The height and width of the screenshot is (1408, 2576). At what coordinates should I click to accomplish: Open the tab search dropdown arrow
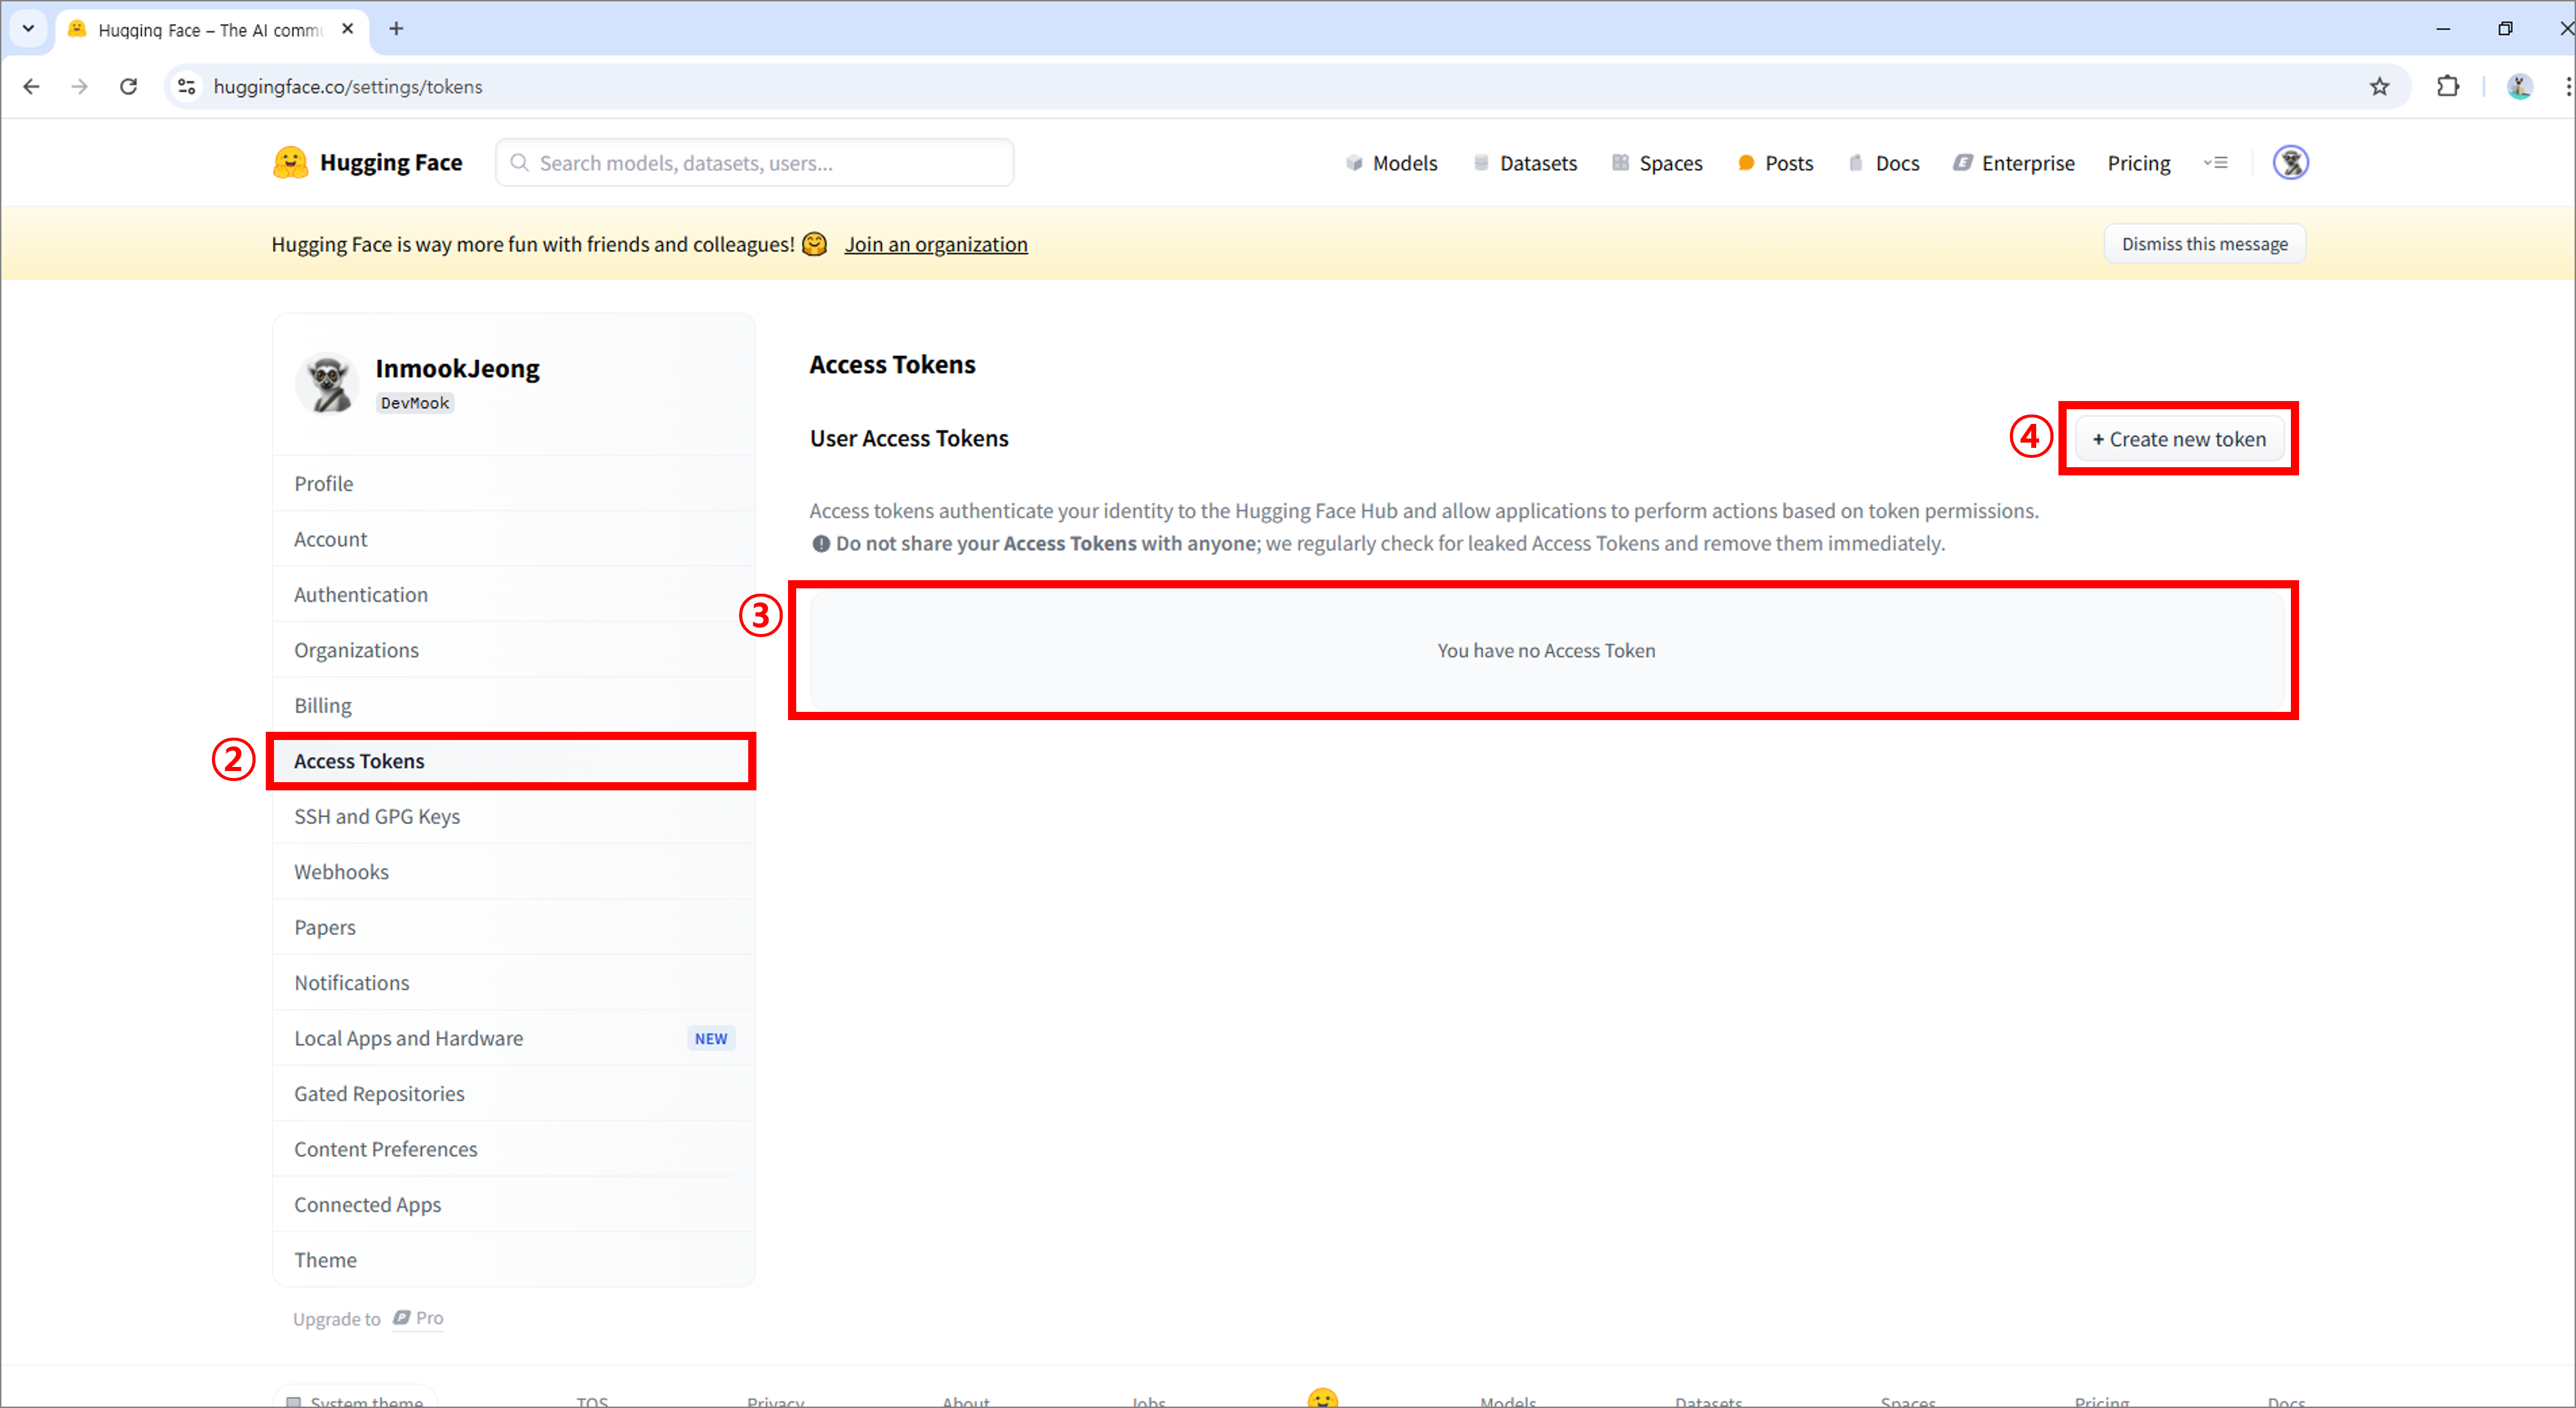28,29
